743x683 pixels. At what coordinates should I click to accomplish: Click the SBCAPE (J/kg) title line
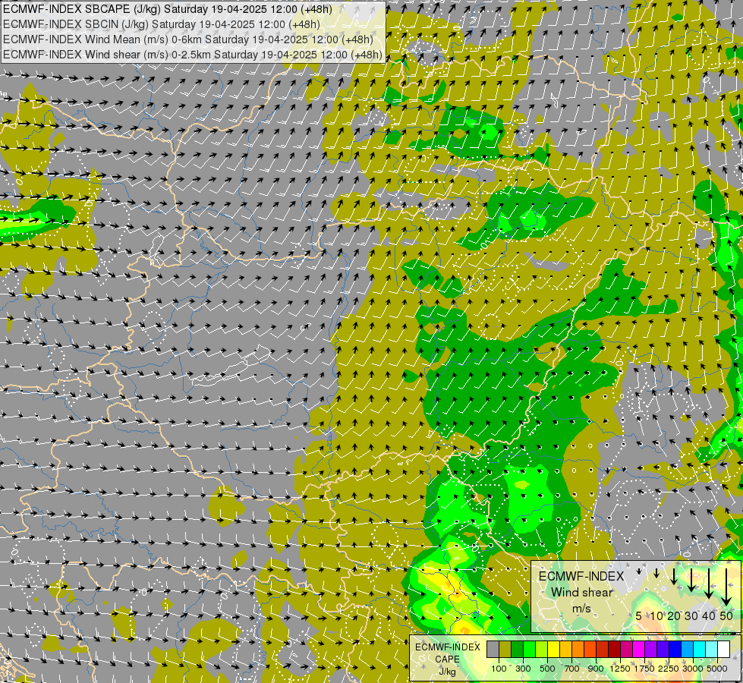pos(167,9)
